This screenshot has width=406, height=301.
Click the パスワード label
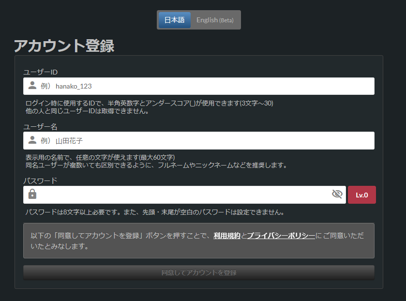(40, 181)
